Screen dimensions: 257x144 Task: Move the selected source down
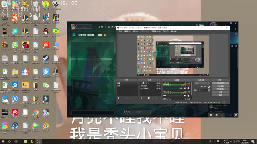pyautogui.click(x=157, y=98)
